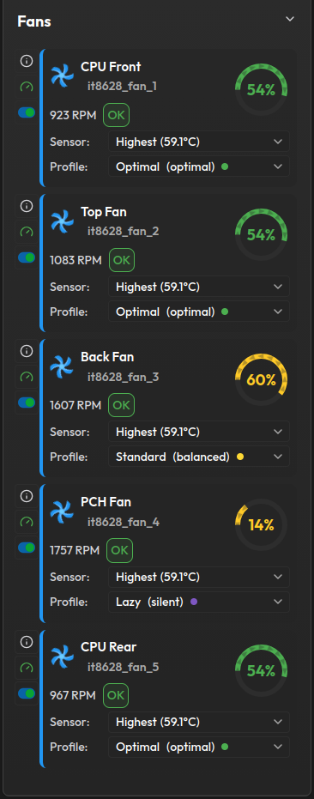Click the Back Fan title
The height and width of the screenshot is (799, 314).
tap(107, 357)
